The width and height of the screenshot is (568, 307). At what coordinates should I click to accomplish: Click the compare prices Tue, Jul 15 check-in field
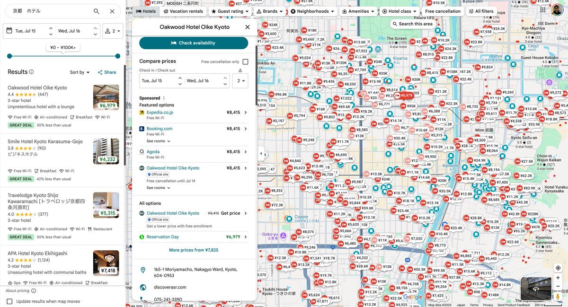click(161, 81)
